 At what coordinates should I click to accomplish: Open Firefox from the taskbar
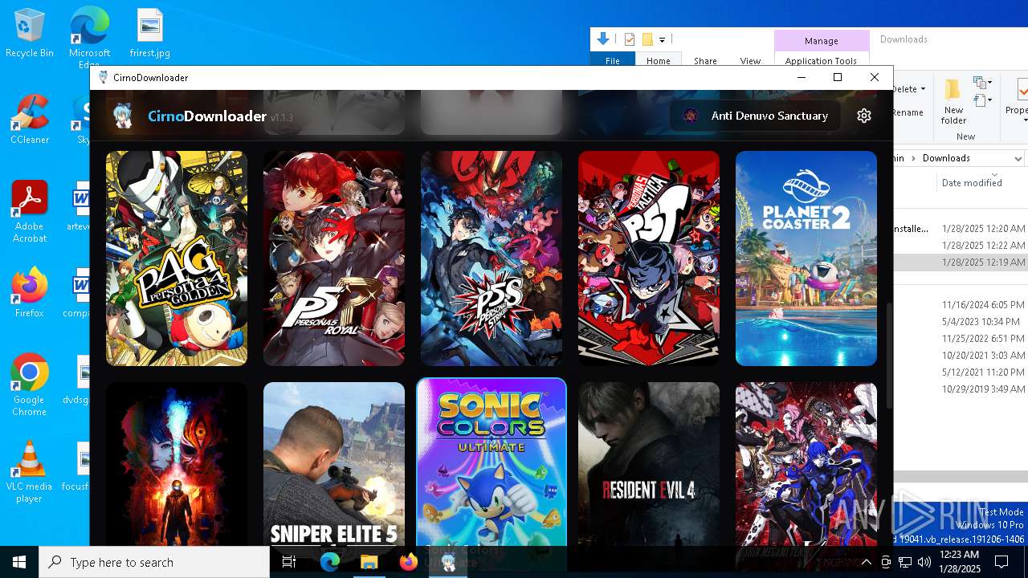pos(409,562)
